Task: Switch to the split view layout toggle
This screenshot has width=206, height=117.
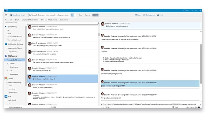Action: pyautogui.click(x=97, y=15)
